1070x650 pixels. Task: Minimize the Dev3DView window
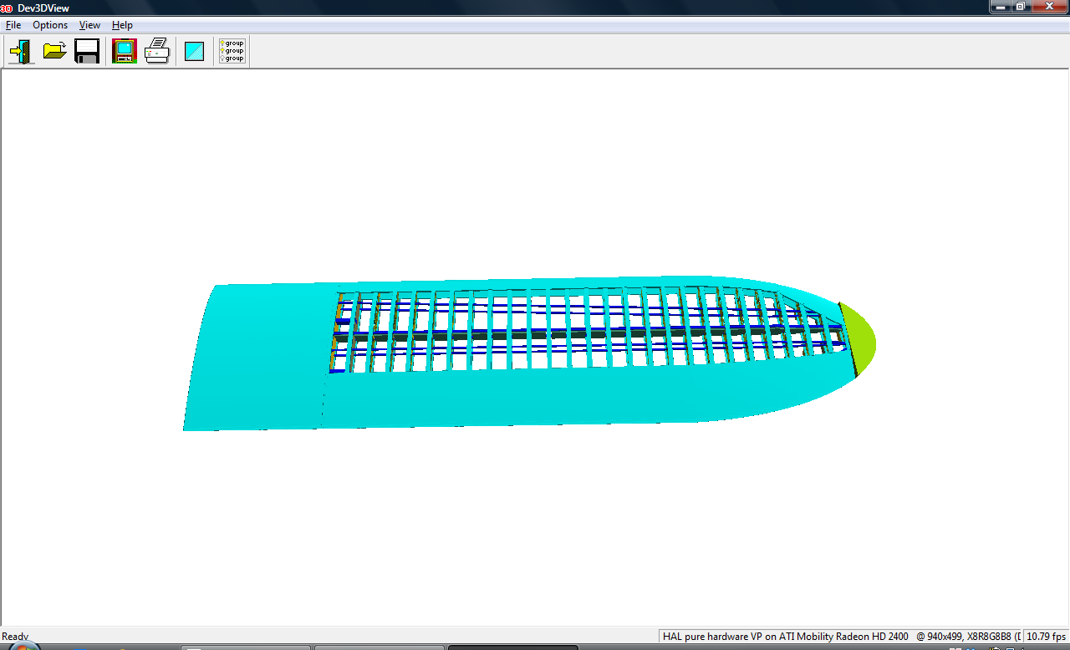pos(1001,7)
